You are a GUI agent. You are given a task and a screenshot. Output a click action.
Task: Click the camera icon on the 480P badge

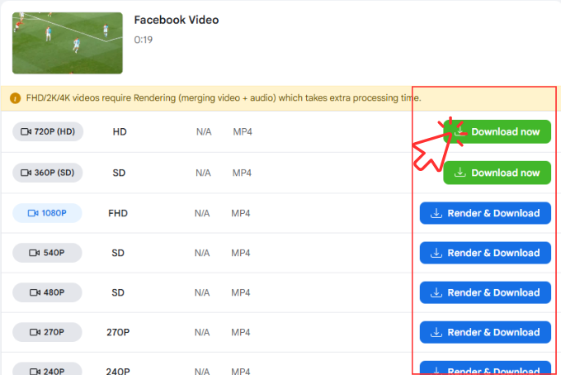tap(35, 292)
